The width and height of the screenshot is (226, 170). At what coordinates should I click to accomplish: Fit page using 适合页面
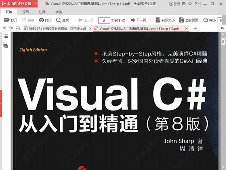click(189, 20)
